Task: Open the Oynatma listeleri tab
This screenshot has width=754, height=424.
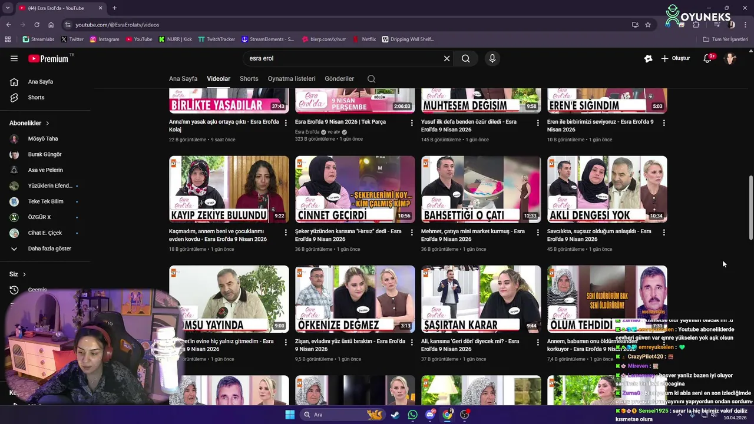Action: coord(292,78)
